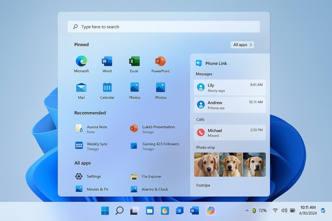Open the Aurora Note recommended item

pos(92,129)
